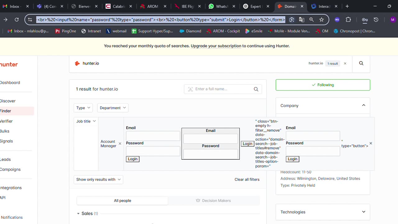Switch to the IBE Flig browser tab

pyautogui.click(x=187, y=6)
